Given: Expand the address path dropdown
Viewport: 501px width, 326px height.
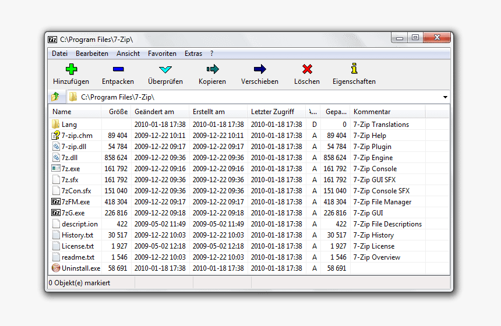Looking at the screenshot, I should tap(445, 97).
